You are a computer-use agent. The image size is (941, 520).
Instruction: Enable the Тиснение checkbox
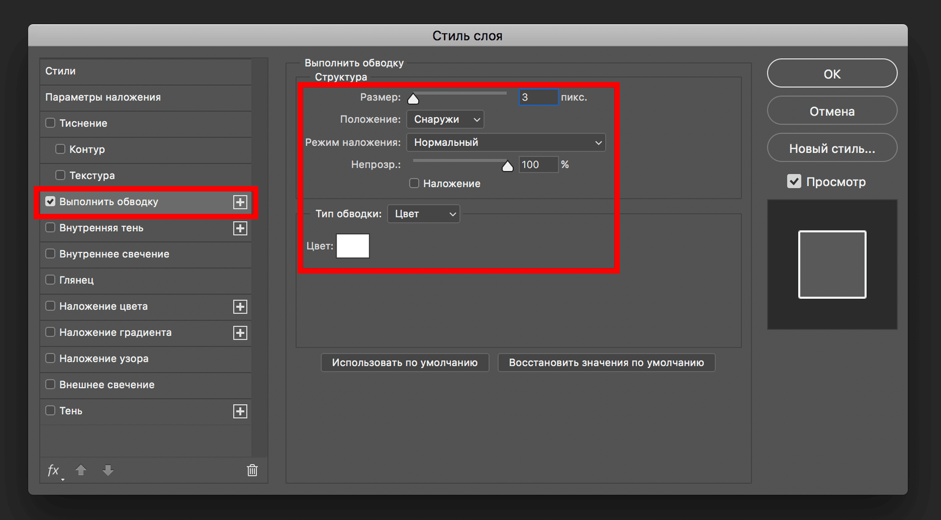point(51,123)
